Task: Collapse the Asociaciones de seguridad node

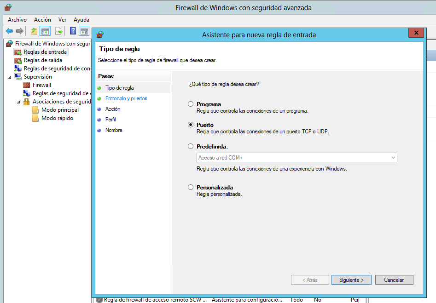Action: pyautogui.click(x=19, y=102)
